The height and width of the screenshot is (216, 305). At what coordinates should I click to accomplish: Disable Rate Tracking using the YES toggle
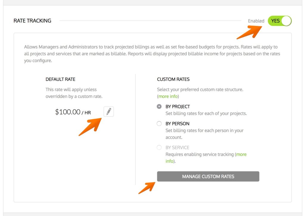[279, 21]
